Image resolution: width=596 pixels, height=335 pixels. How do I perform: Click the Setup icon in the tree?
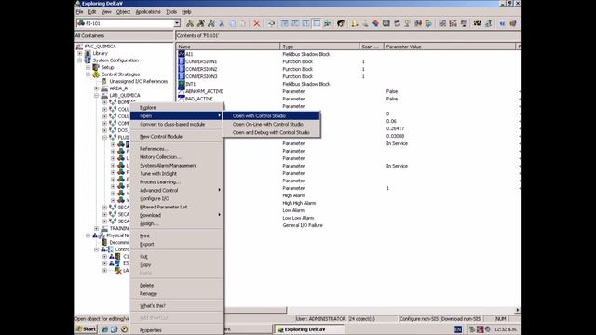(96, 67)
